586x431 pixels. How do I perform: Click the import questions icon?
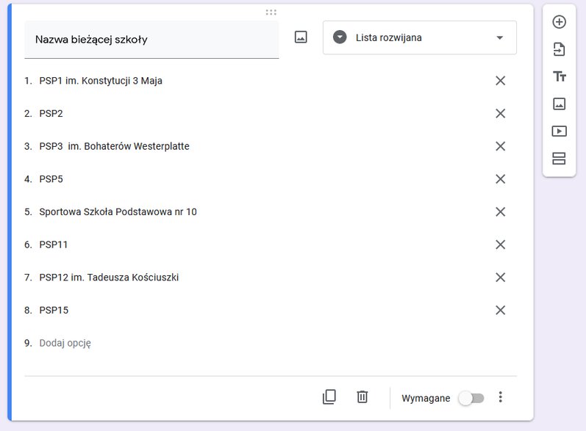[x=559, y=49]
